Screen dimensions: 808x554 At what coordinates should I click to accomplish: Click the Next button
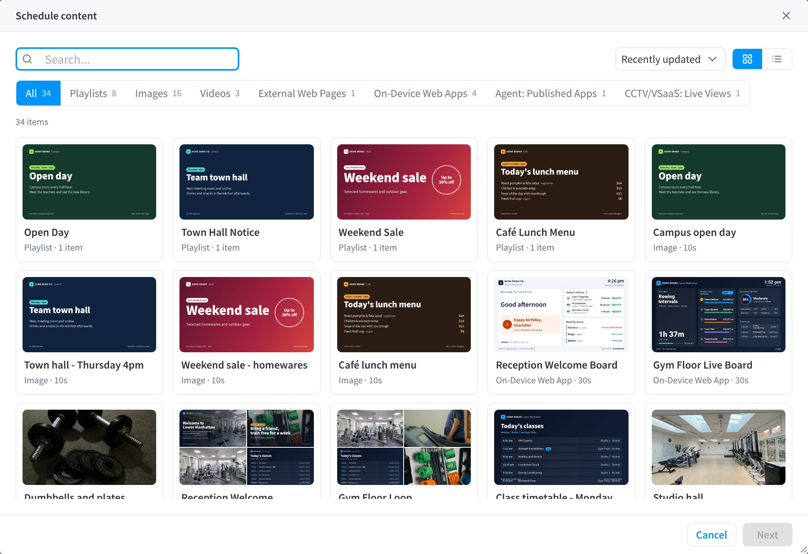tap(767, 535)
